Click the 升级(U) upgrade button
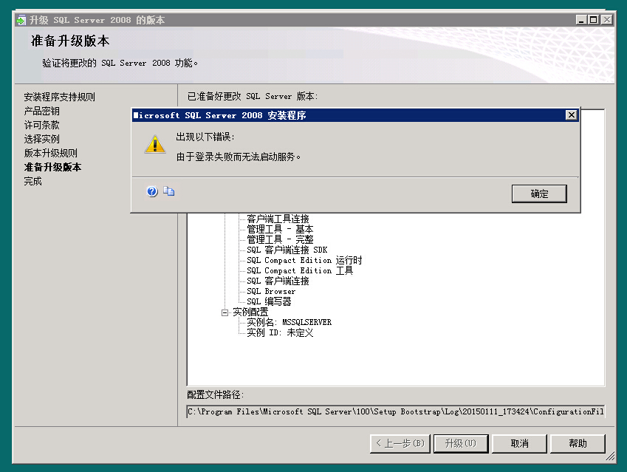This screenshot has height=472, width=627. coord(461,444)
